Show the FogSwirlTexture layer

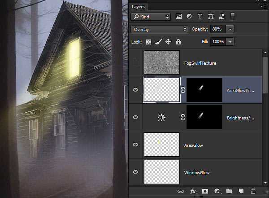tap(135, 62)
